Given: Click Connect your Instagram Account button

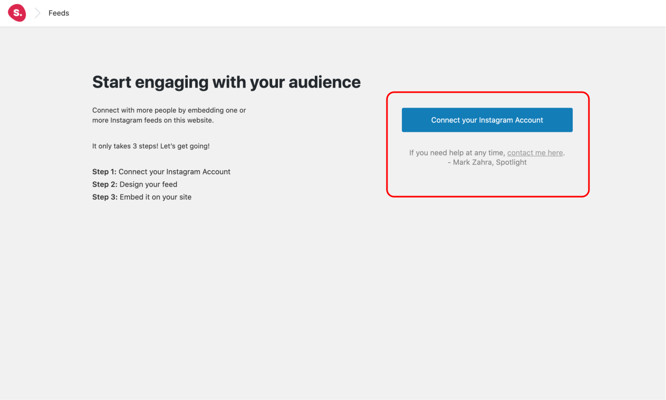Looking at the screenshot, I should click(487, 120).
